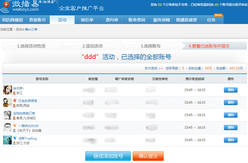Viewport: 248px width, 163px height.
Task: Click the person icon next to 浙江,宁波
Action: tap(14, 143)
